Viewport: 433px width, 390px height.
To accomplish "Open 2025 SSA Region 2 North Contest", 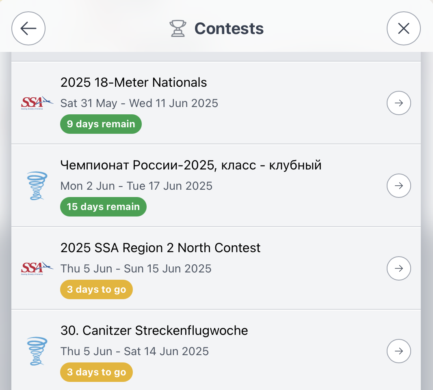I will [160, 248].
